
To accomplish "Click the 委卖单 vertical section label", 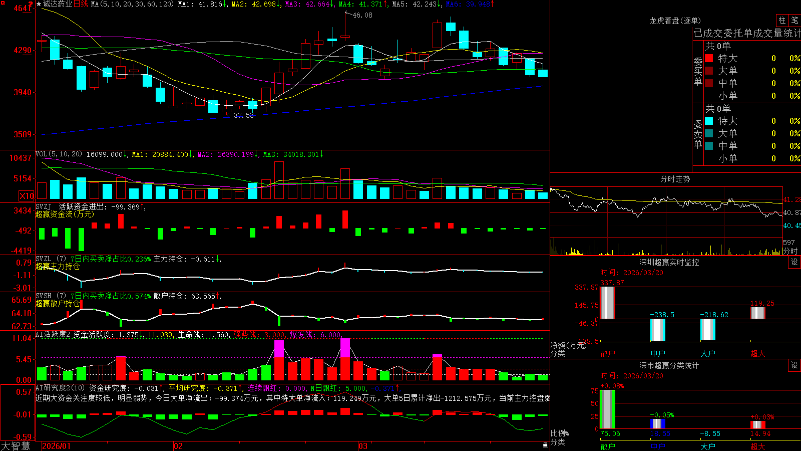I will tap(698, 134).
